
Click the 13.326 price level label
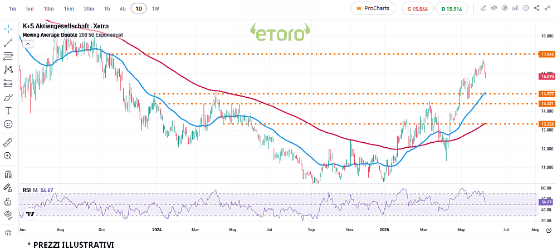click(x=546, y=123)
